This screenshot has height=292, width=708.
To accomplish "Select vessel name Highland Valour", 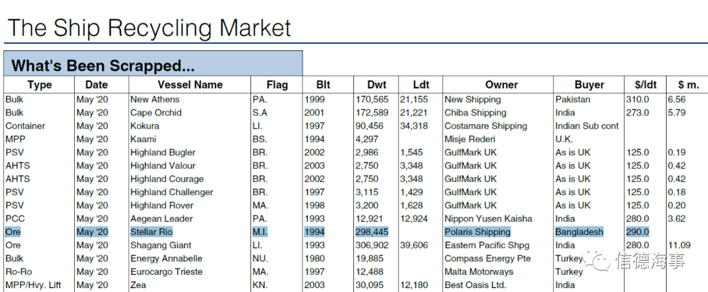I will click(x=163, y=166).
